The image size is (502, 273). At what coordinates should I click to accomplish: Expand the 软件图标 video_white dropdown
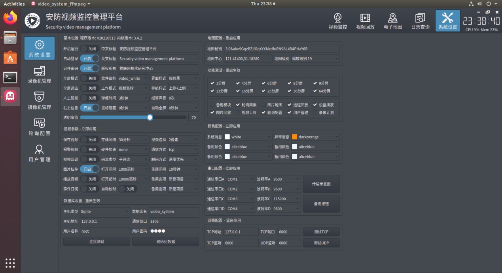[x=133, y=78]
